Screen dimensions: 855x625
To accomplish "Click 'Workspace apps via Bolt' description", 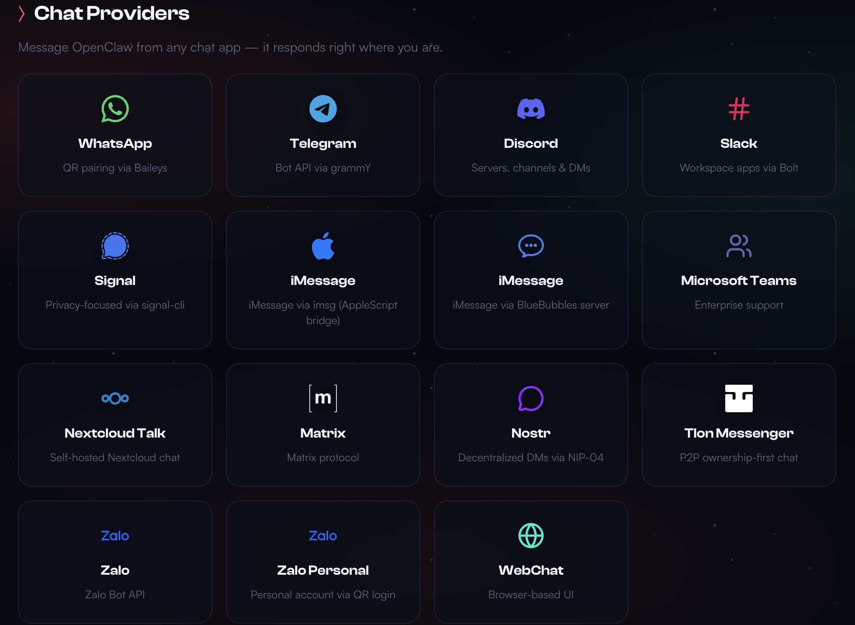I will 739,168.
